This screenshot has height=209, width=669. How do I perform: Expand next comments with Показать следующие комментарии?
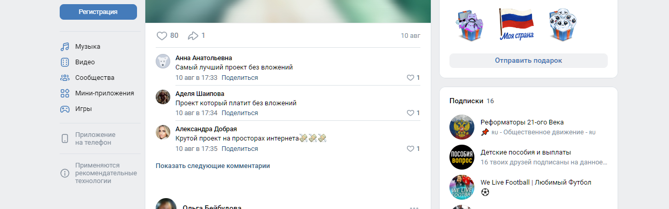coord(213,166)
